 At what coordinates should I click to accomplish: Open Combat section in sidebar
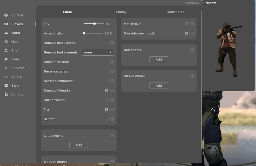coord(17,15)
